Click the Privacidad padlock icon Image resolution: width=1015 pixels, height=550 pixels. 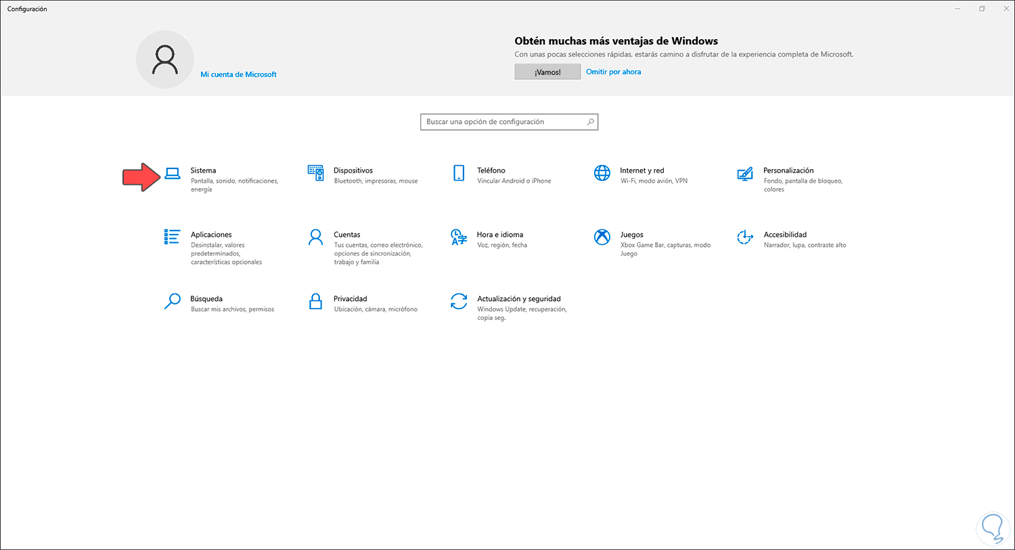point(315,301)
